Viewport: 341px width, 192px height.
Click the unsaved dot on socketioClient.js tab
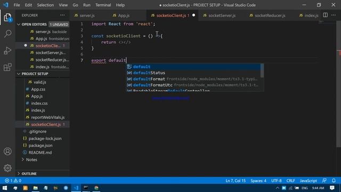[x=193, y=15]
